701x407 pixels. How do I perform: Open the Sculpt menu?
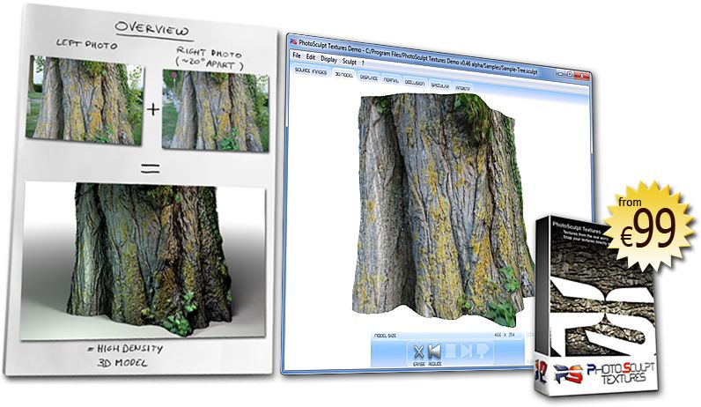(x=349, y=62)
